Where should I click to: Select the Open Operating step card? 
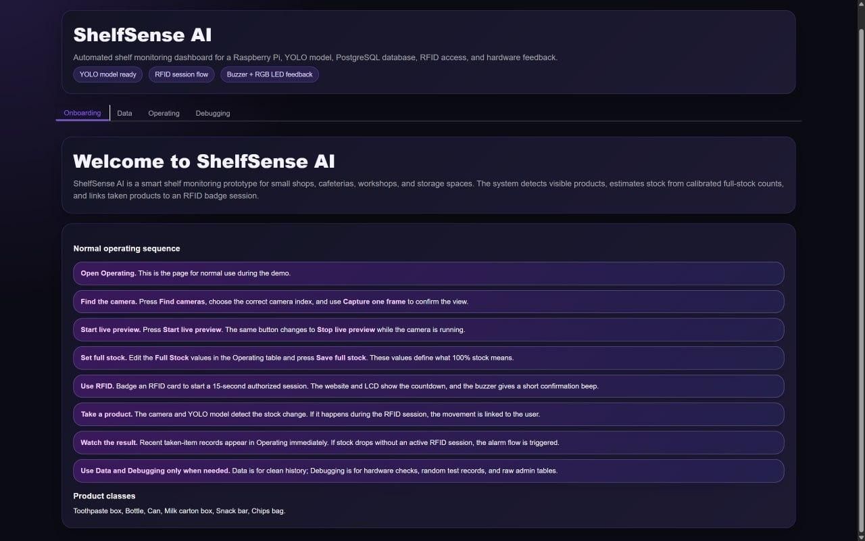click(x=428, y=273)
